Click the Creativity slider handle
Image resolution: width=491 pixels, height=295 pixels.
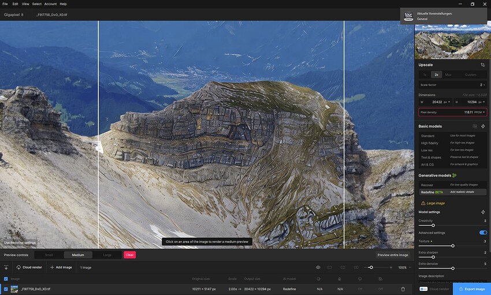pyautogui.click(x=433, y=226)
